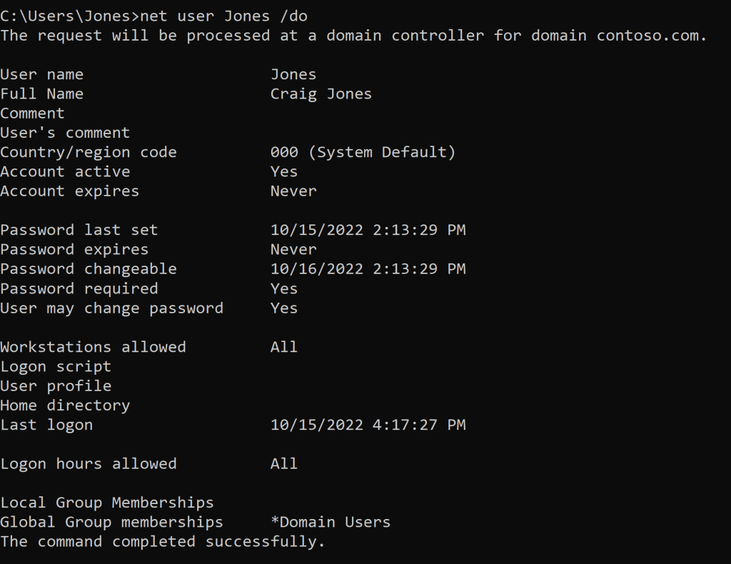Click the 'Home directory' label
The image size is (731, 564).
[65, 406]
